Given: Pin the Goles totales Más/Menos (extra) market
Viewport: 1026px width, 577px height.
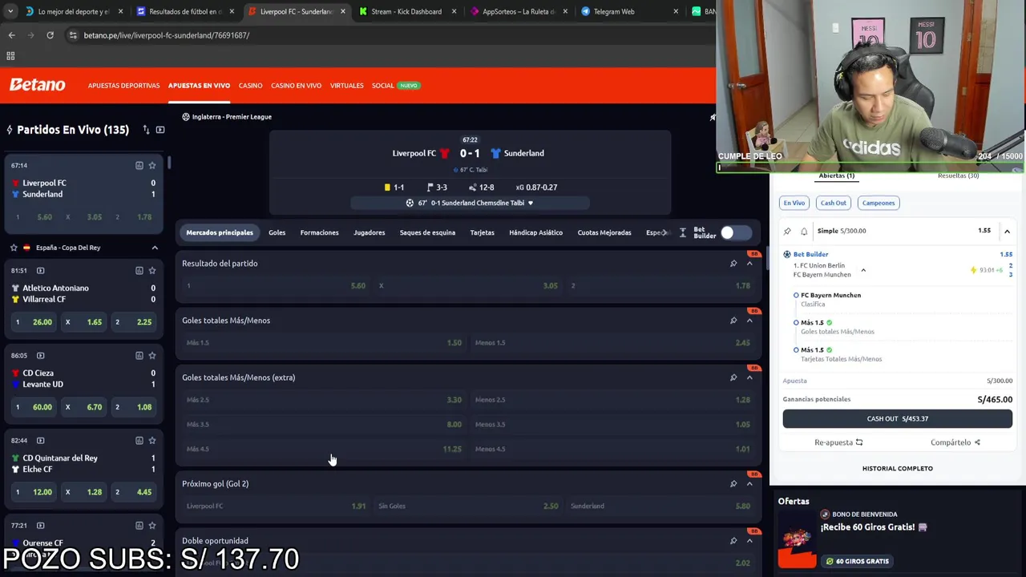Looking at the screenshot, I should (x=733, y=377).
